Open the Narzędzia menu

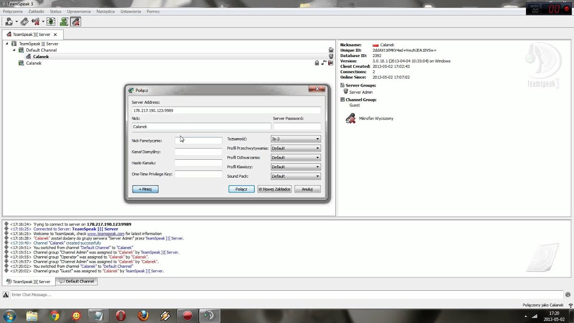pyautogui.click(x=105, y=12)
